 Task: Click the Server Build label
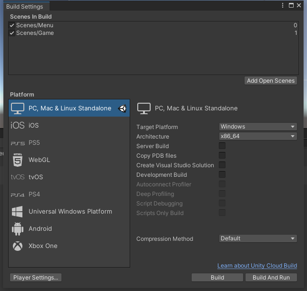[x=153, y=146]
